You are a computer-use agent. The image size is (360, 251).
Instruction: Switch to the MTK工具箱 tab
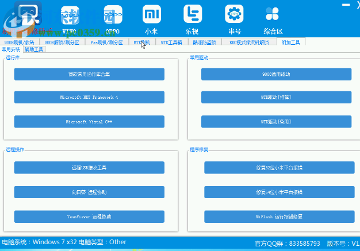coord(171,43)
